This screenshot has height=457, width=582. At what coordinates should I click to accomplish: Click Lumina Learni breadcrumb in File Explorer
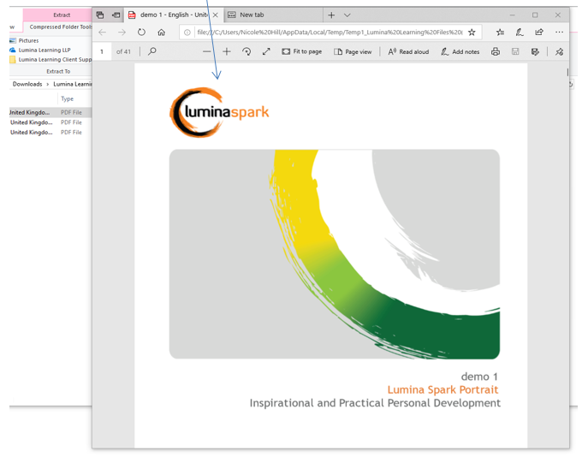pyautogui.click(x=73, y=84)
